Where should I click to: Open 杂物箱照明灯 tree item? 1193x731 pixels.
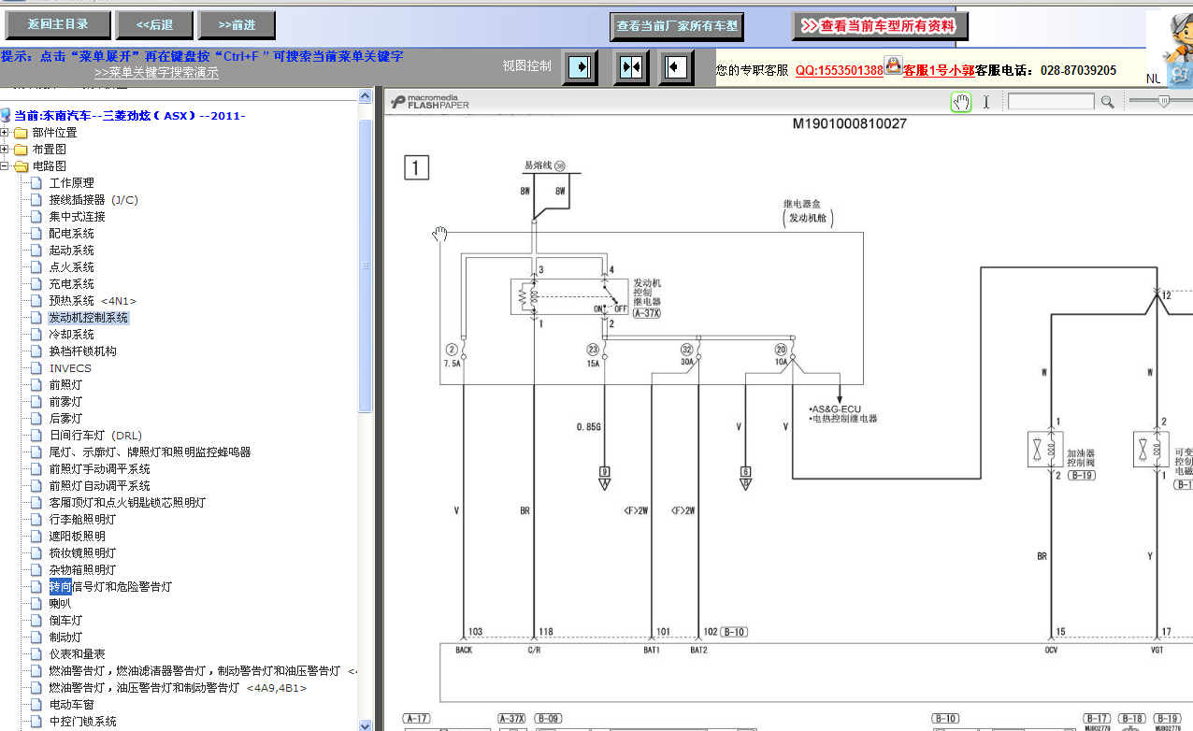82,570
